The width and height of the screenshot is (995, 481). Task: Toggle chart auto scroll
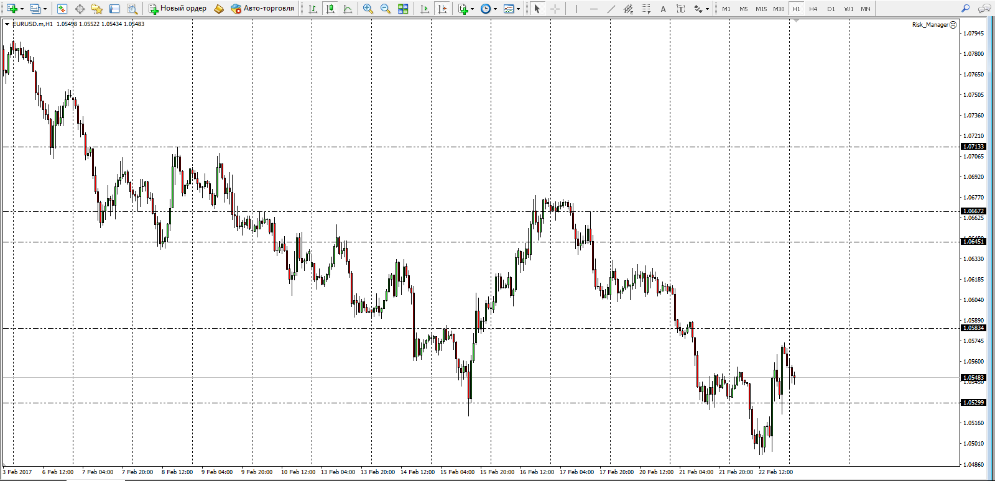coord(425,9)
